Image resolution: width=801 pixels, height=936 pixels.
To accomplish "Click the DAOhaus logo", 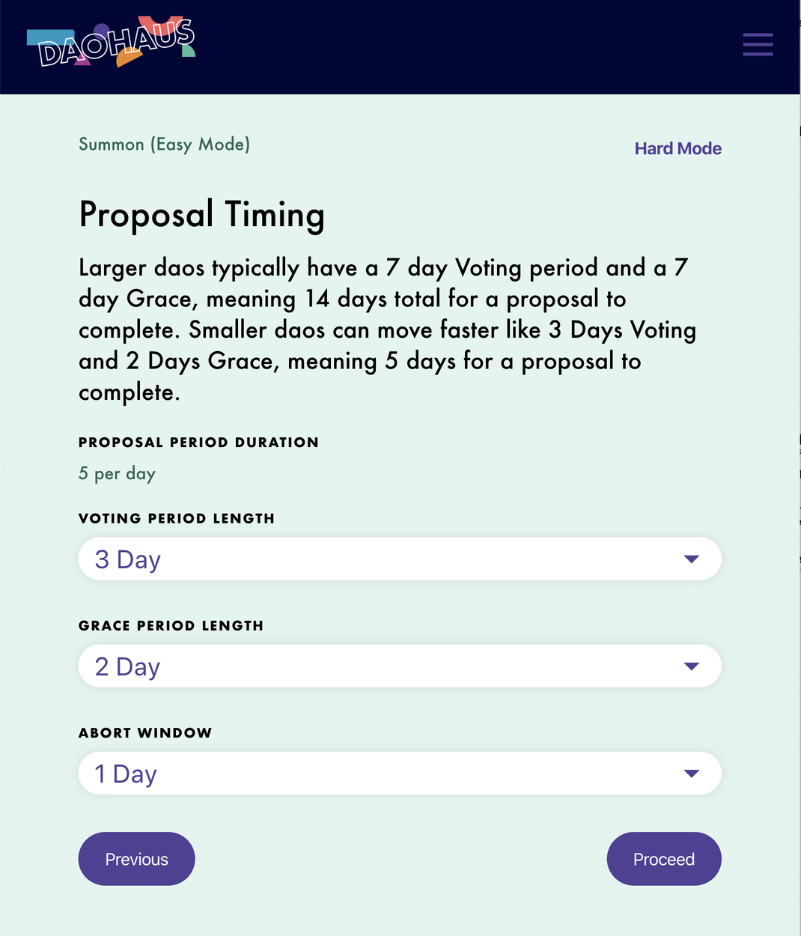I will (111, 42).
